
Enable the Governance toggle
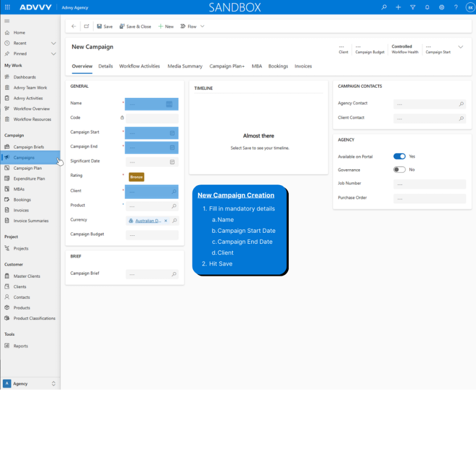(x=399, y=170)
